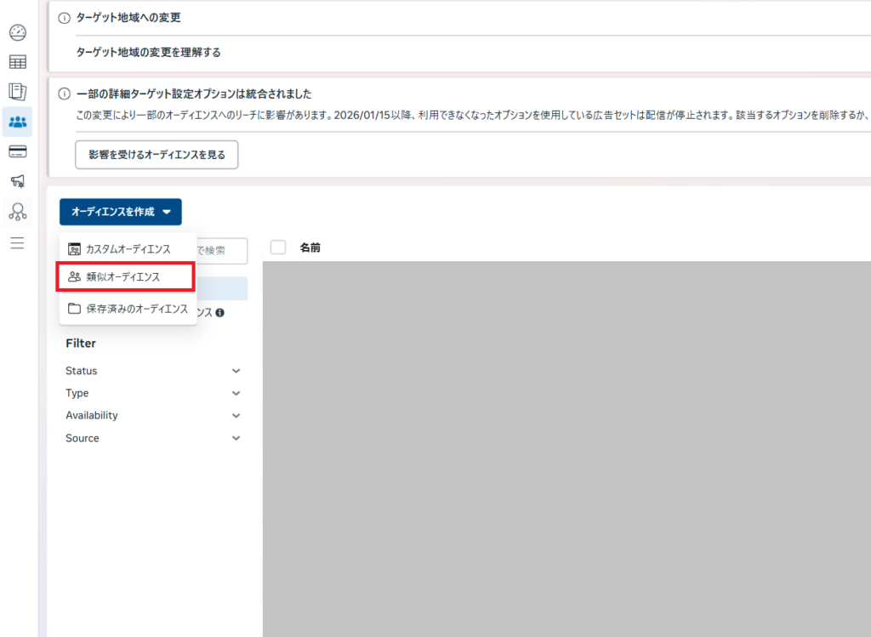The height and width of the screenshot is (637, 871).
Task: Open ターゲット地域の変更を理解する link
Action: point(148,52)
